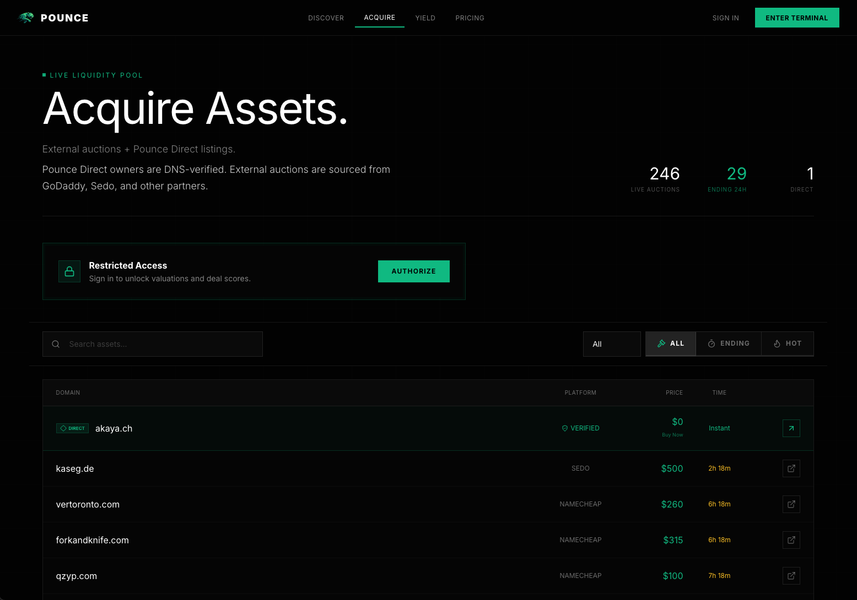857x600 pixels.
Task: Click the forkandknife.com domain name
Action: tap(92, 540)
